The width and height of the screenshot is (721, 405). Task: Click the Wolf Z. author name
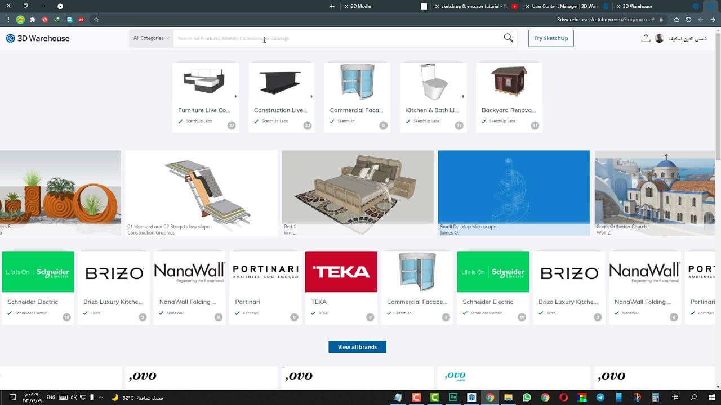pyautogui.click(x=604, y=232)
